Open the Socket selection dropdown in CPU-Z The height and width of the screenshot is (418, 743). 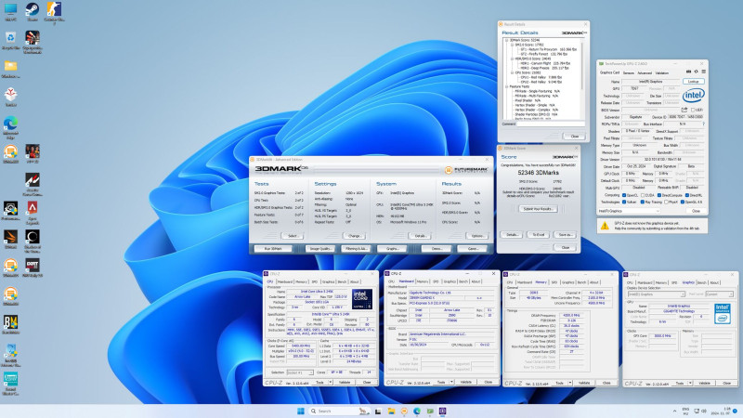(x=299, y=372)
